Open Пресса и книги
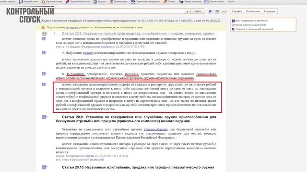 214,1
